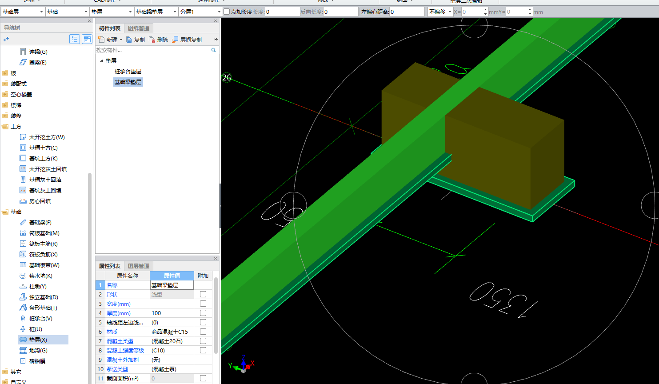
Task: Select 基础板带(W) slab strip icon
Action: tap(23, 265)
